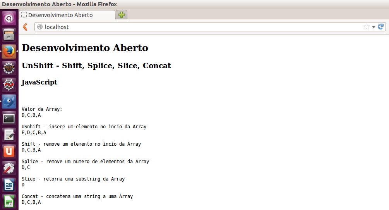Click the Firefox icon in the launcher
Image resolution: width=389 pixels, height=210 pixels.
pos(9,52)
